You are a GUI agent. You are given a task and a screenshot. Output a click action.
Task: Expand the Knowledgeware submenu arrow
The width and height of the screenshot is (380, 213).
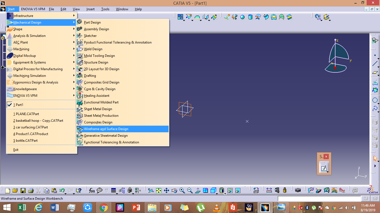(74, 89)
